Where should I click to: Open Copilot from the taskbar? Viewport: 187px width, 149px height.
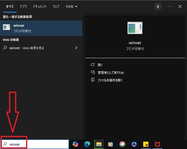click(x=75, y=144)
